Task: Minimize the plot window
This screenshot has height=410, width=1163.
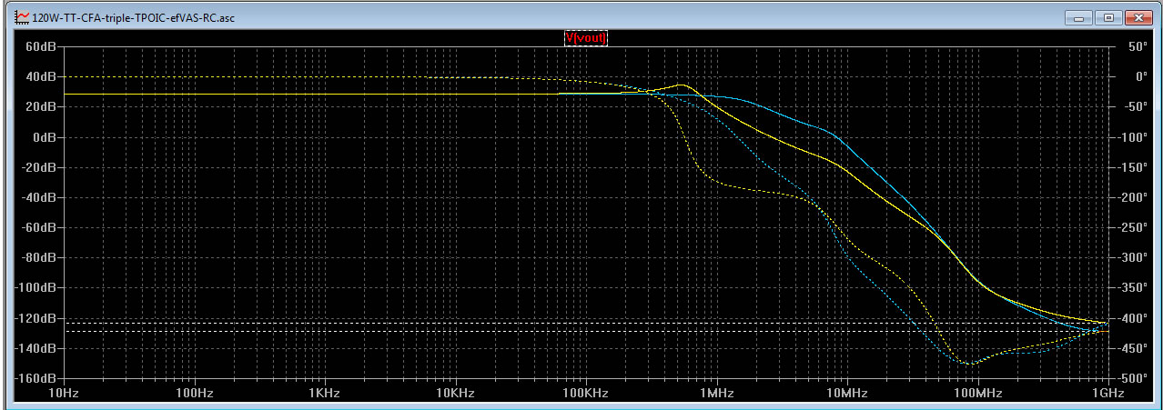Action: pos(1080,17)
